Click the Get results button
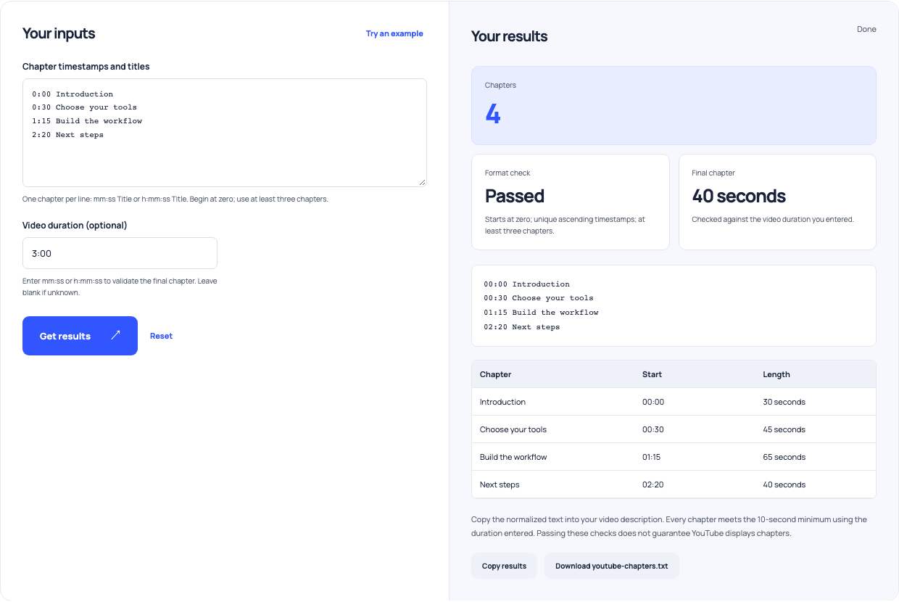This screenshot has width=899, height=602. pos(80,336)
